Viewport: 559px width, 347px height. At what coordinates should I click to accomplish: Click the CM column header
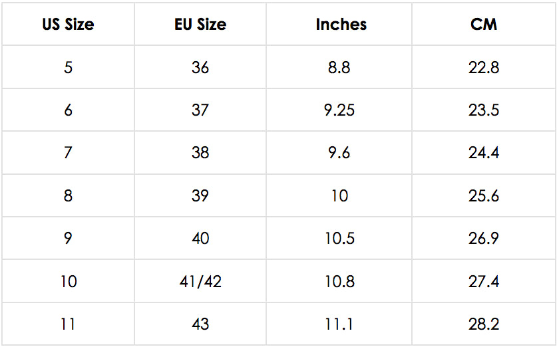click(x=483, y=24)
